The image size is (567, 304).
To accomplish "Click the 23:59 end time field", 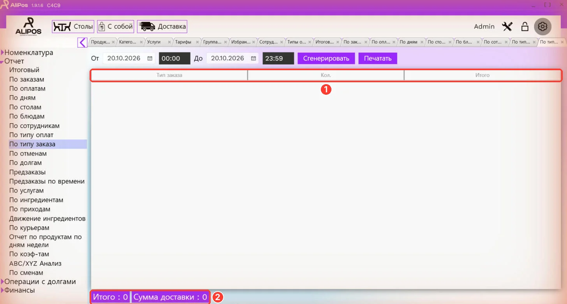I will click(x=278, y=58).
